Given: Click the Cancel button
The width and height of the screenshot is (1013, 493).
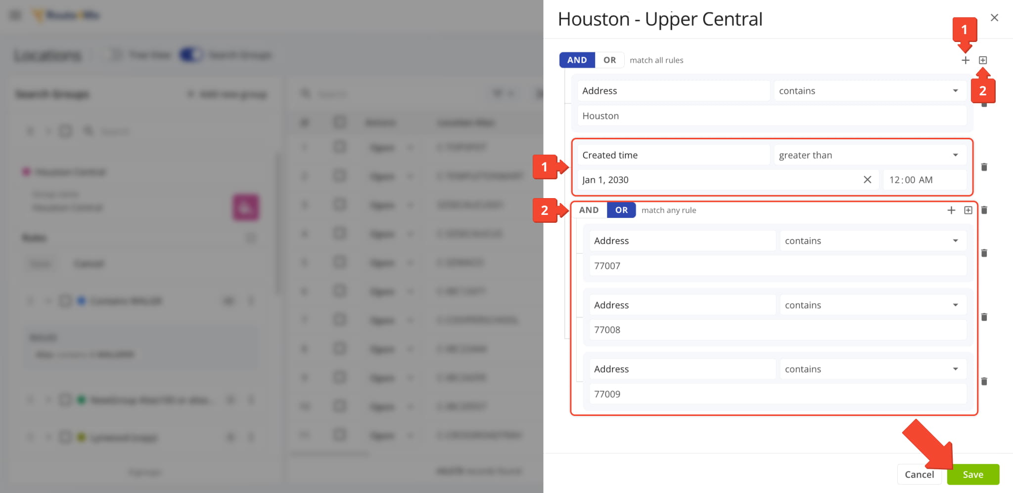Looking at the screenshot, I should coord(919,474).
